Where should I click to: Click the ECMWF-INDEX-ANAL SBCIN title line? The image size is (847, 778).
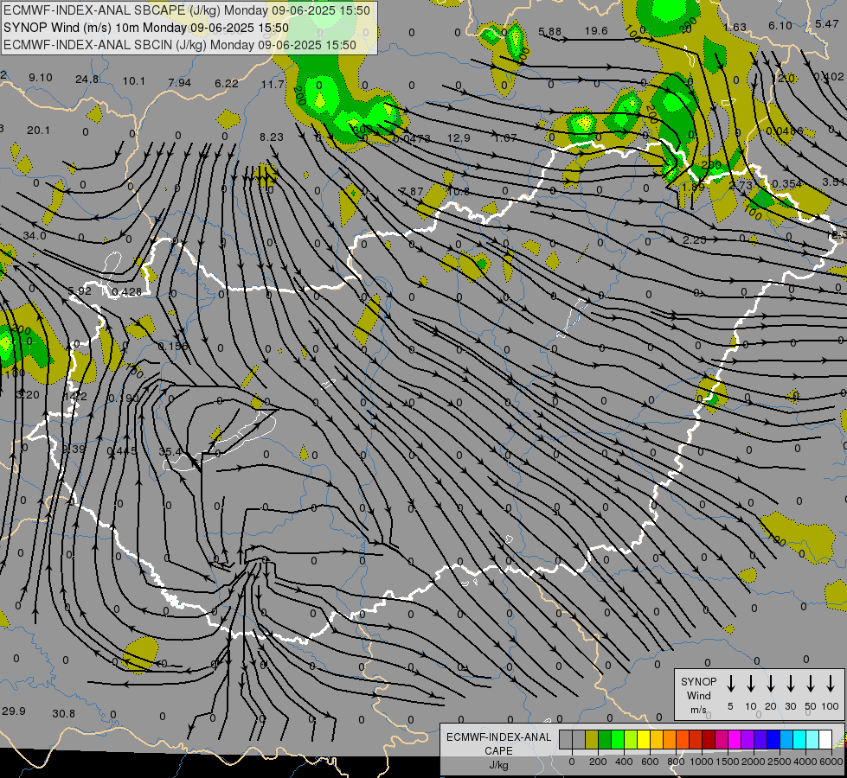click(180, 45)
